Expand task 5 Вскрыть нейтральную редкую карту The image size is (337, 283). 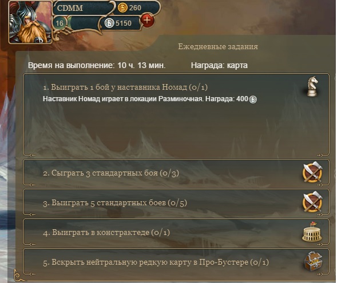[176, 262]
